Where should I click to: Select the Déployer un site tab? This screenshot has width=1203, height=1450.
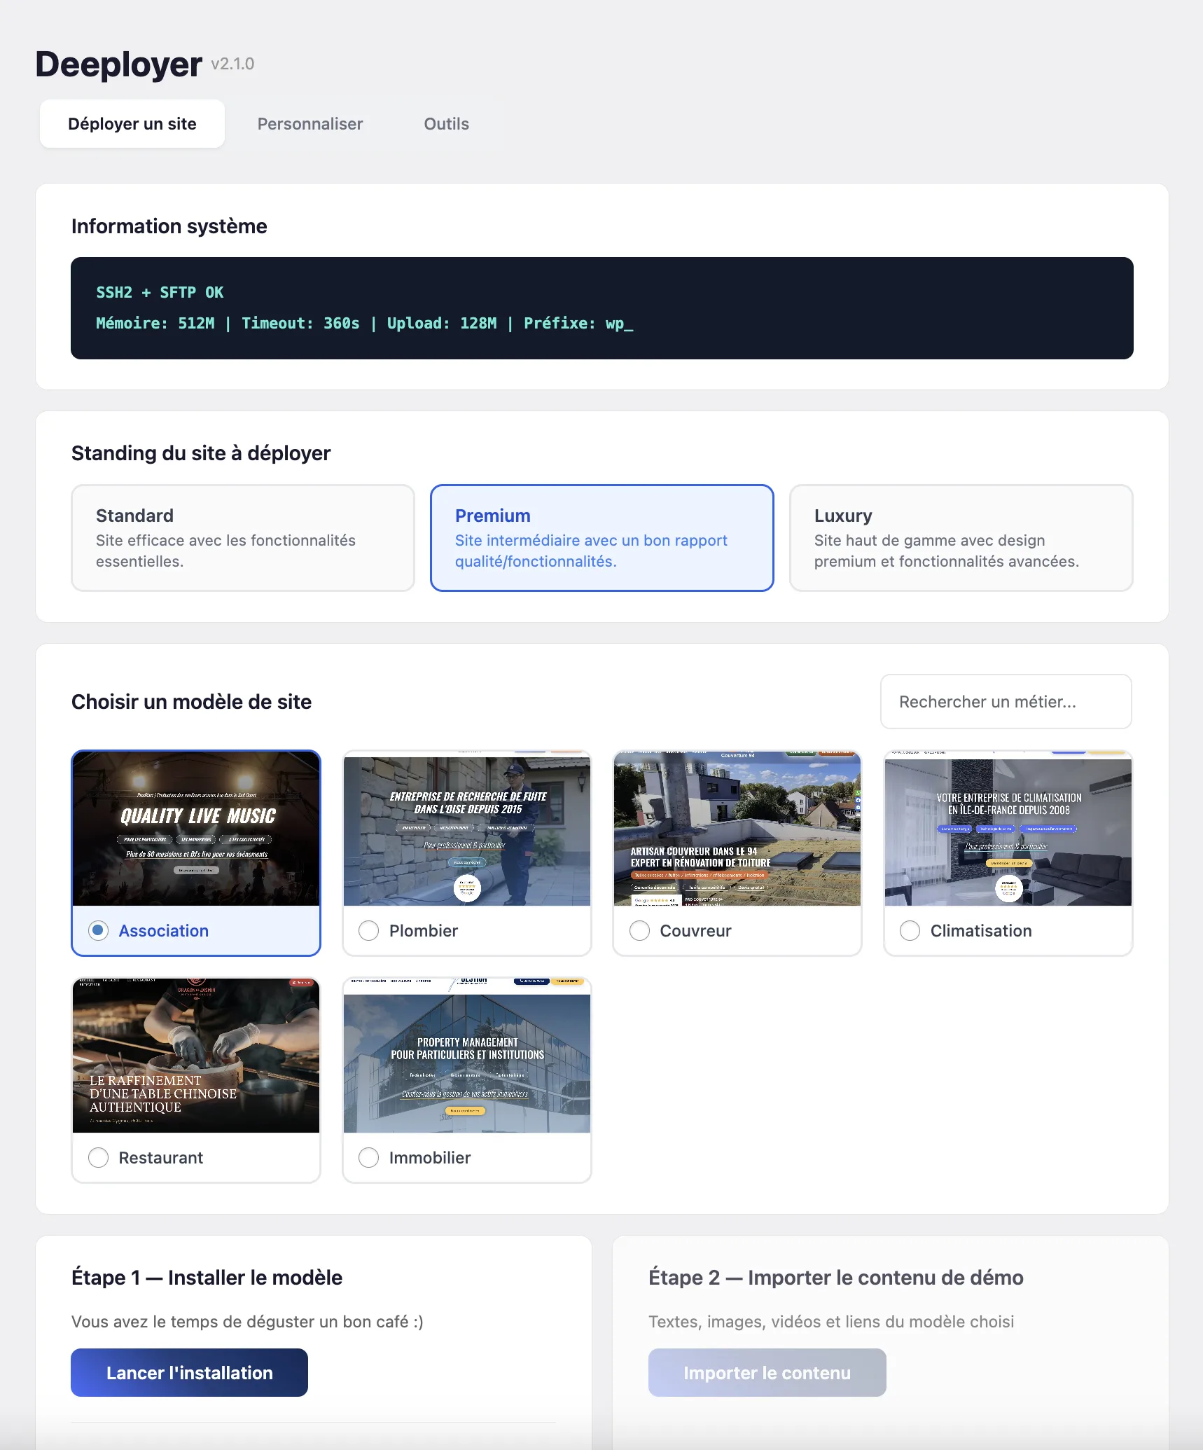[132, 124]
